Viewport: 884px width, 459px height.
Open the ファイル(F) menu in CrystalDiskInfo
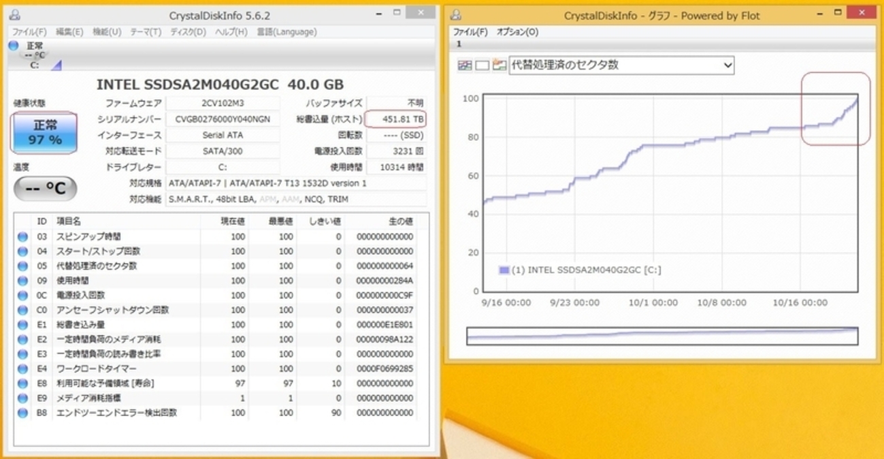[x=29, y=32]
